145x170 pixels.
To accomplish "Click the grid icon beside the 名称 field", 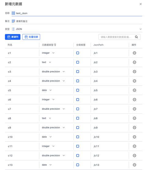I will point(13,13).
